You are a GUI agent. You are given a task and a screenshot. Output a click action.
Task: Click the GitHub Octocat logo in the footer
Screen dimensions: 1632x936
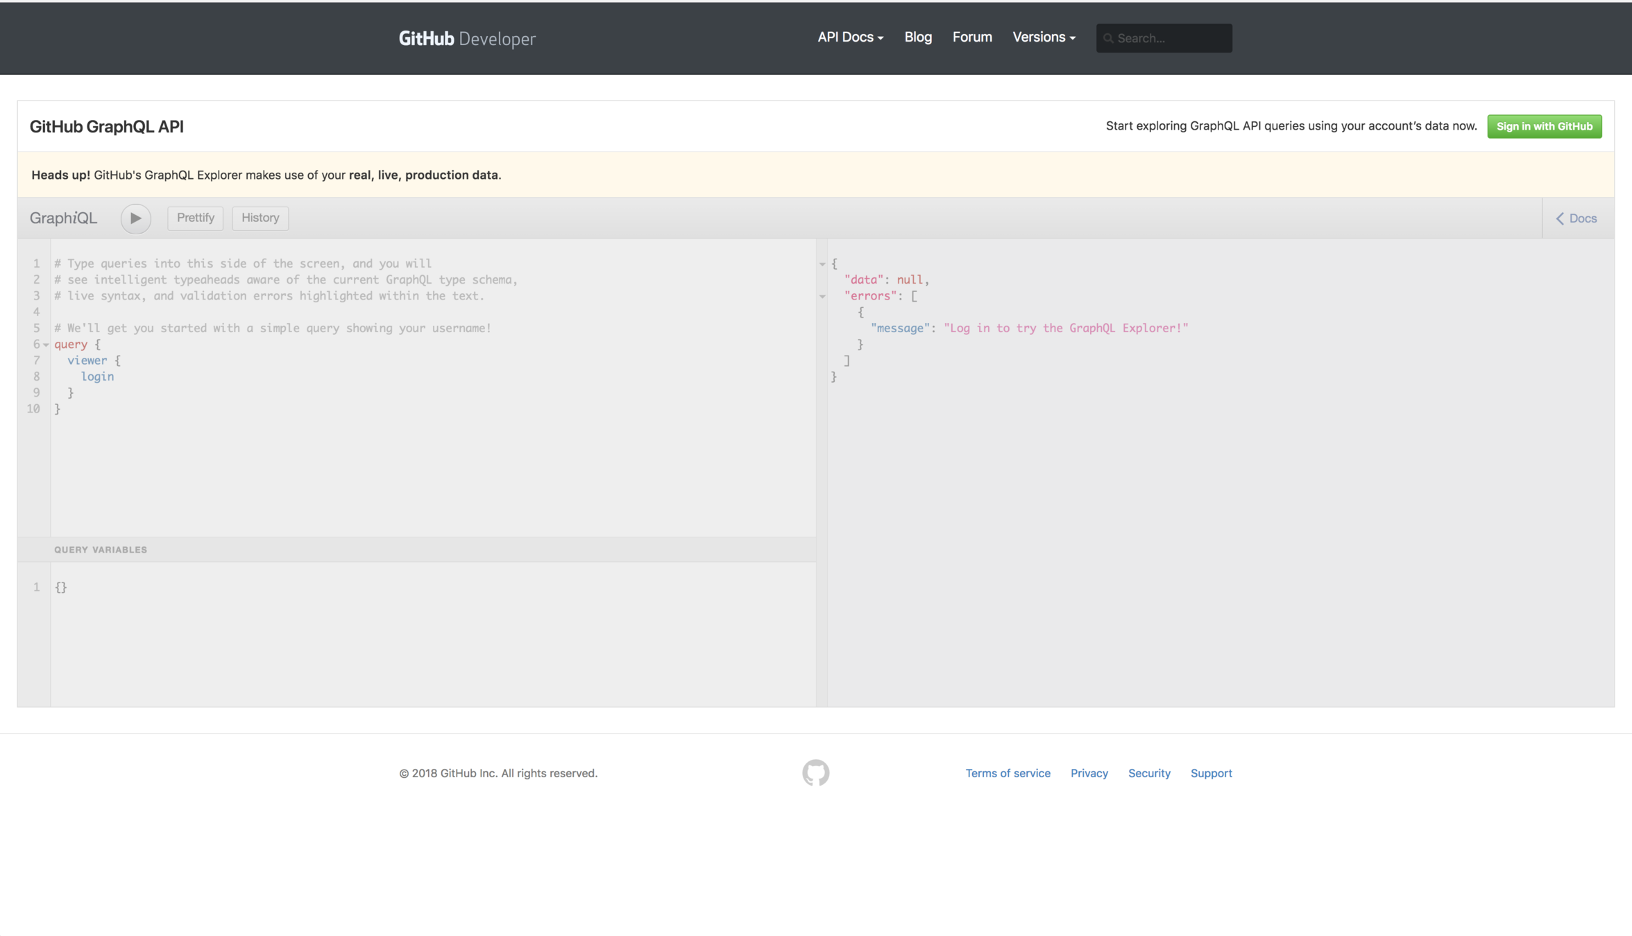815,772
